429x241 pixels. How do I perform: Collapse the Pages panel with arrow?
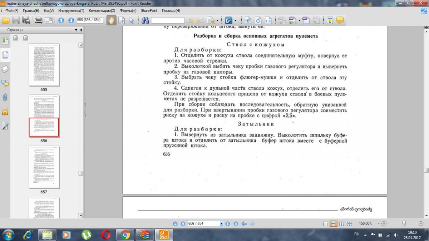(81, 30)
